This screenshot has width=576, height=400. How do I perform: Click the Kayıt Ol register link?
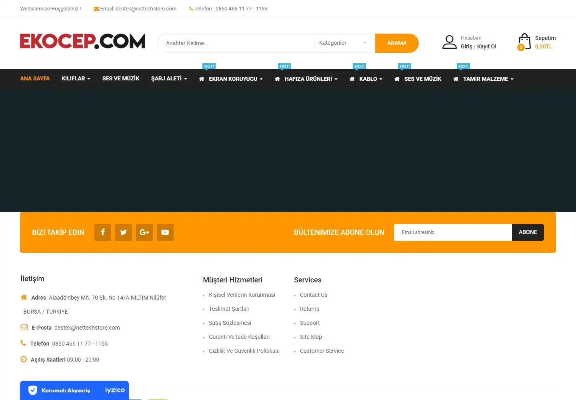tap(487, 46)
